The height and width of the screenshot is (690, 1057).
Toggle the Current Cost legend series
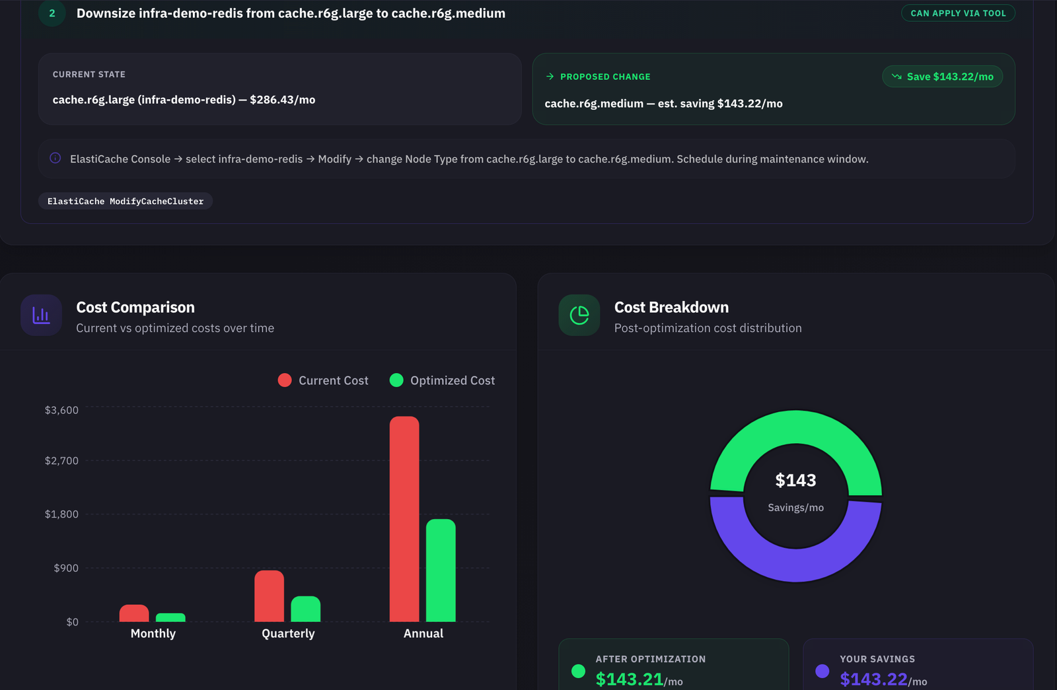tap(323, 380)
